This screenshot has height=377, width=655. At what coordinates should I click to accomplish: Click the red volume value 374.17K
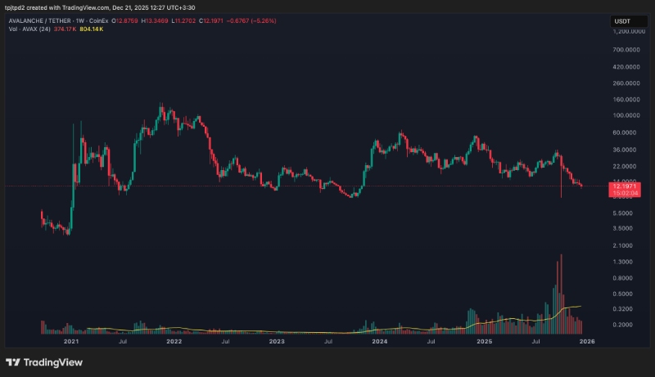click(x=65, y=29)
